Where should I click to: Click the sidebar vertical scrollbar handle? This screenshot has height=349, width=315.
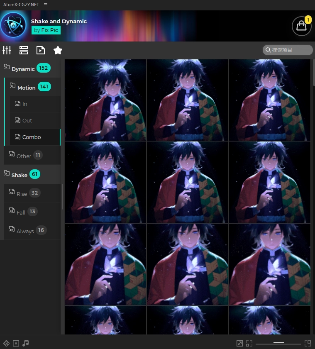coord(63,197)
